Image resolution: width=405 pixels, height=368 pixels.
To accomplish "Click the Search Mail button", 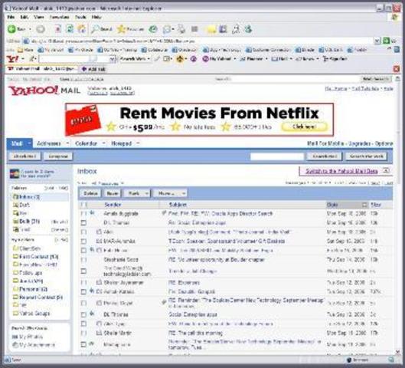I will click(324, 156).
